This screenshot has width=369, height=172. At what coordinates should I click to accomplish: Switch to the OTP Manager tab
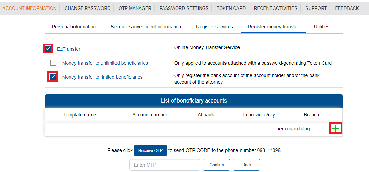click(x=135, y=8)
